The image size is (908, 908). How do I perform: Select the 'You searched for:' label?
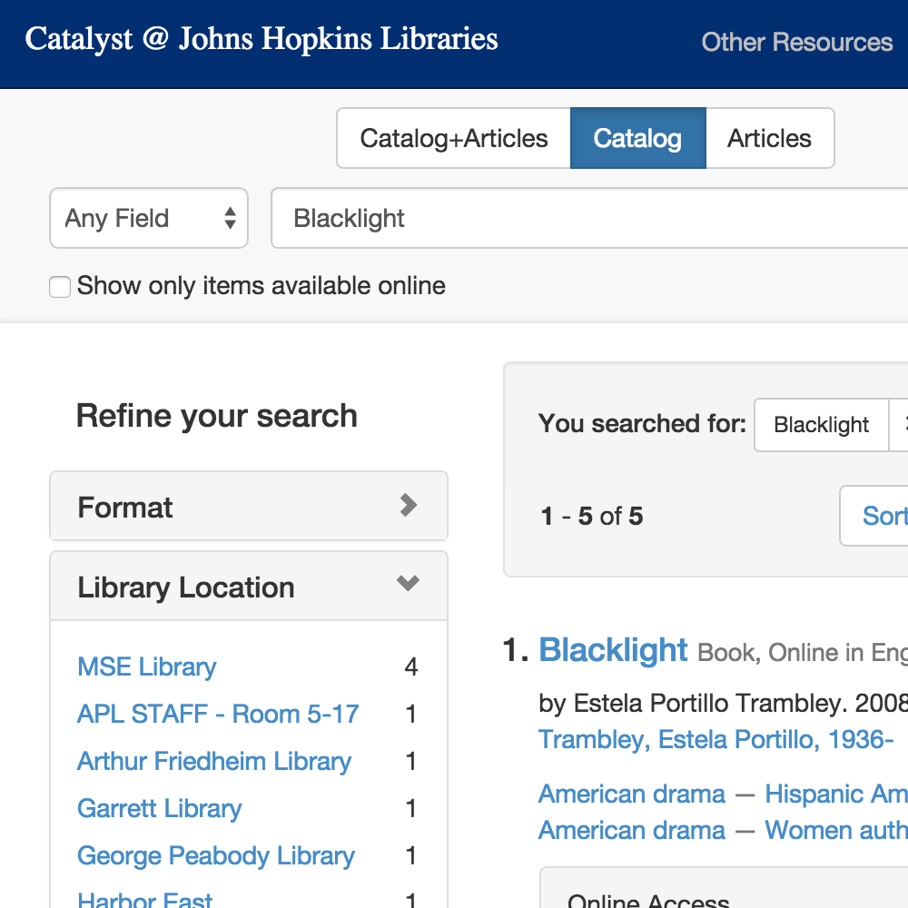pos(642,423)
